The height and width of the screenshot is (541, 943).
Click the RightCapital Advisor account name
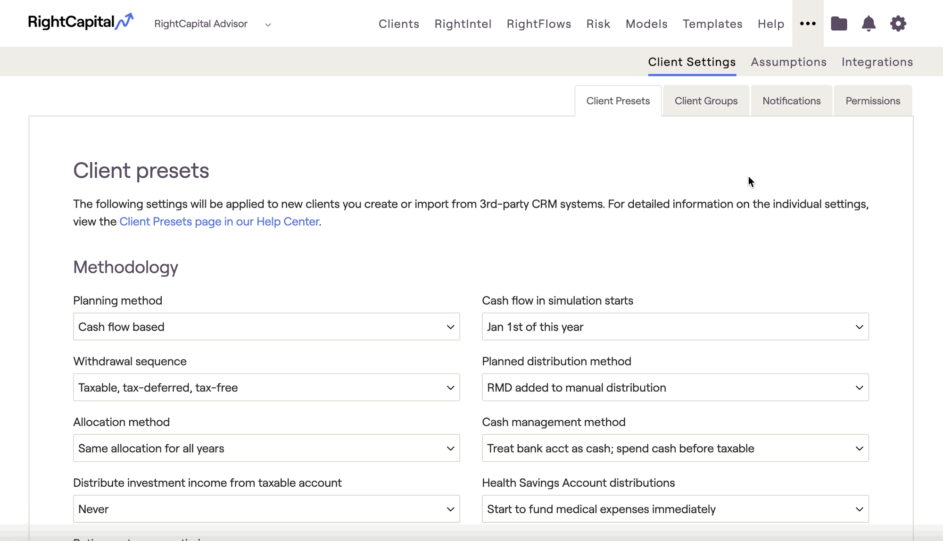pos(201,24)
